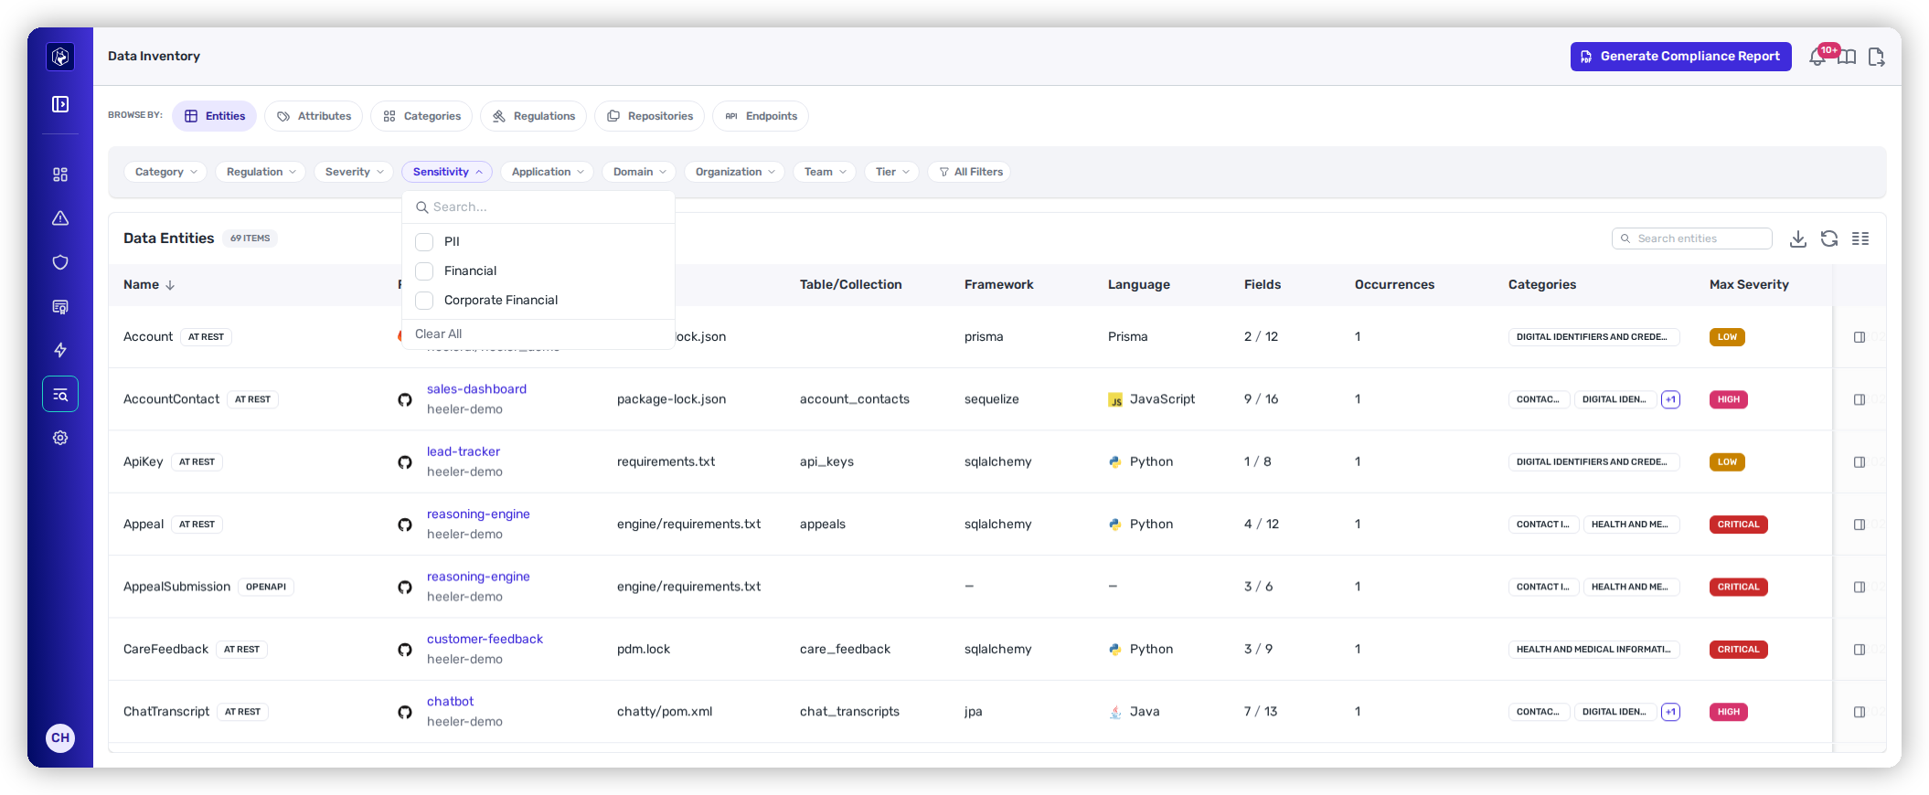Image resolution: width=1929 pixels, height=795 pixels.
Task: Open the lightning bolt icon in sidebar
Action: [60, 350]
